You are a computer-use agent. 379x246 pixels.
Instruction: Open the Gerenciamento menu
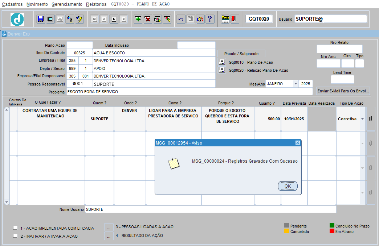67,4
